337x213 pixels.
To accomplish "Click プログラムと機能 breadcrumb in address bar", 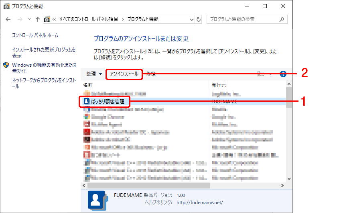I will 143,19.
